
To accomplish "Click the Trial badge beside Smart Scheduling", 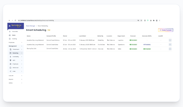I will [49, 30].
